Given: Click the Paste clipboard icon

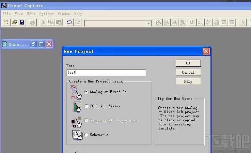Looking at the screenshot, I should (x=59, y=22).
